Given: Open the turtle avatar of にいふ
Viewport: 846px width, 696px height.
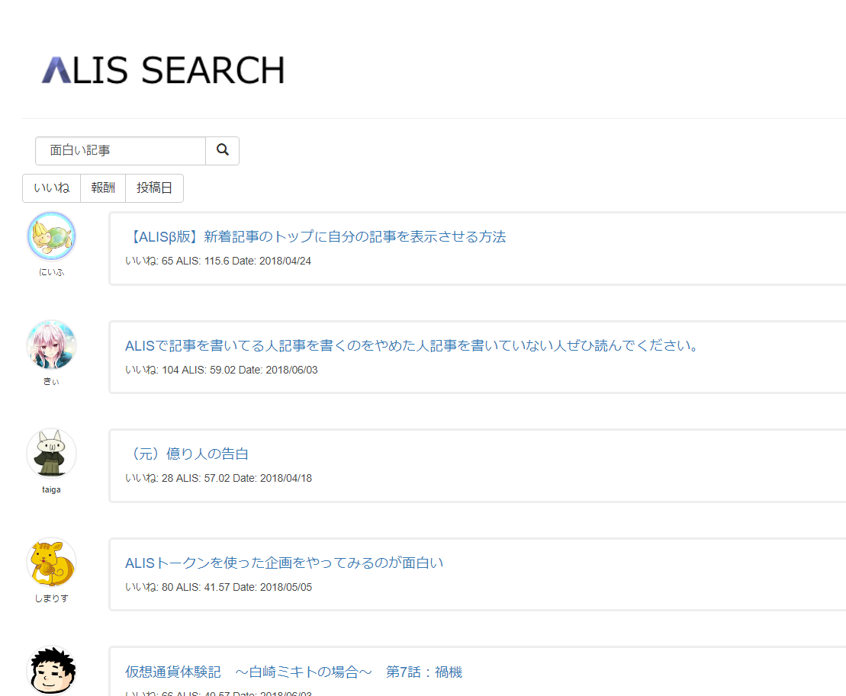Looking at the screenshot, I should click(51, 236).
